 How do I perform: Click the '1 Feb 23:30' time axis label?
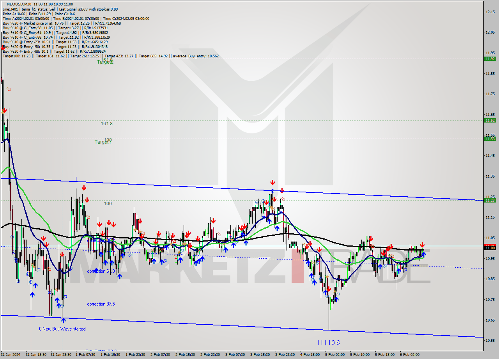[x=135, y=355]
